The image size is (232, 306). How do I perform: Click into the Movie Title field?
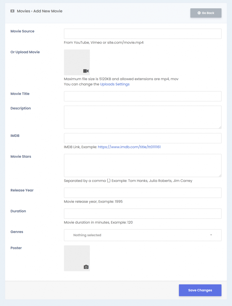(143, 96)
